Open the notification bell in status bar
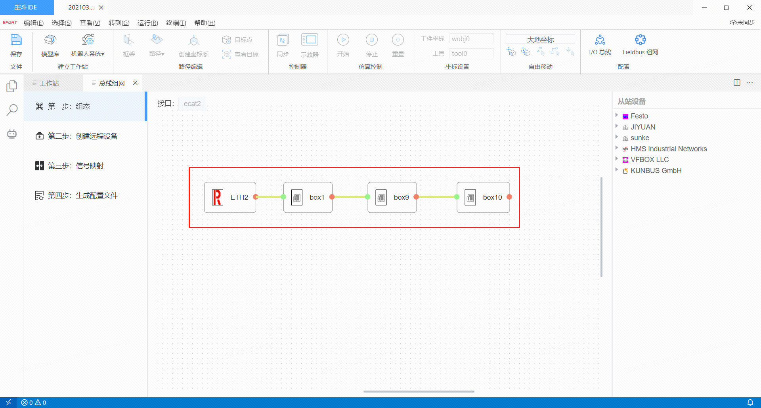This screenshot has height=408, width=761. pyautogui.click(x=750, y=402)
